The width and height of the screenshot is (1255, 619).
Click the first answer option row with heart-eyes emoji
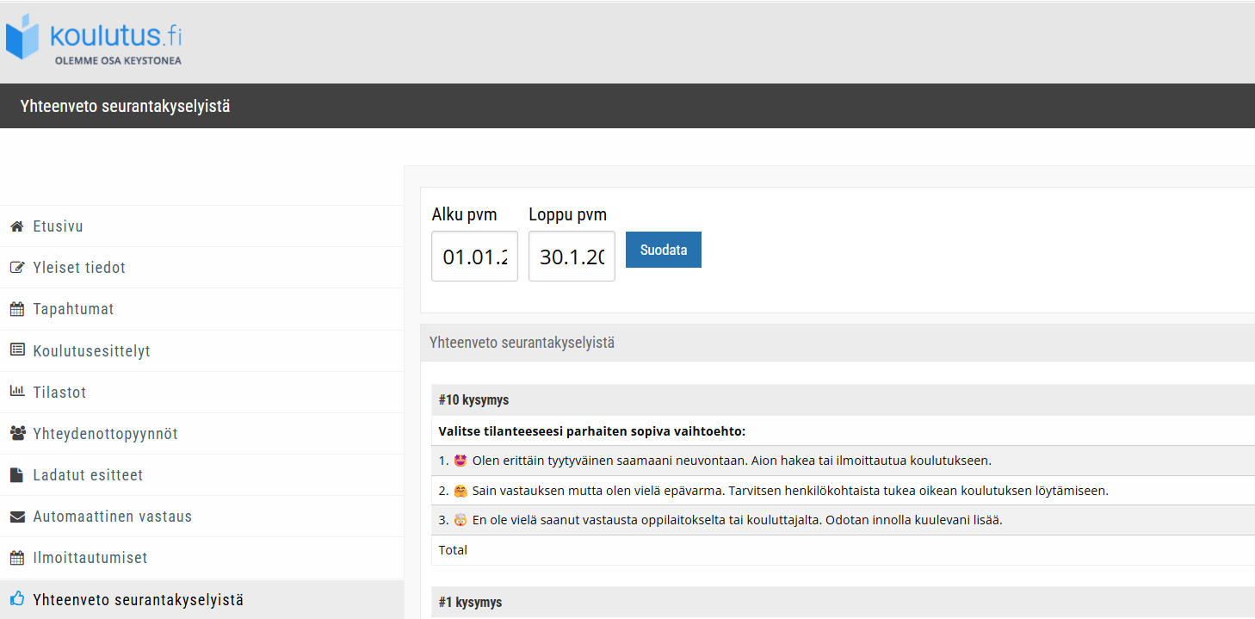pyautogui.click(x=843, y=461)
